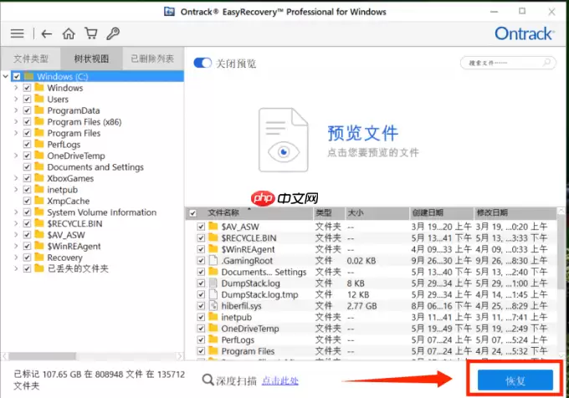Click the tree scrollbar right arrow
Image resolution: width=569 pixels, height=398 pixels.
coord(180,356)
